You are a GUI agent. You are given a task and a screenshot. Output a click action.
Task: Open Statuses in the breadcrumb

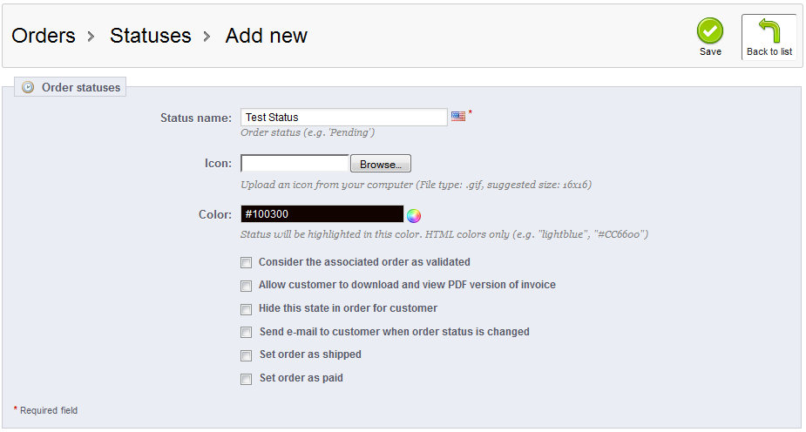click(x=150, y=36)
